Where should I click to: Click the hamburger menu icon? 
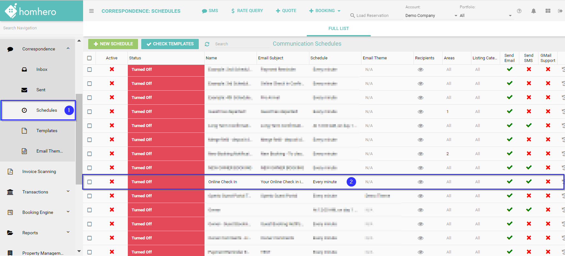91,11
